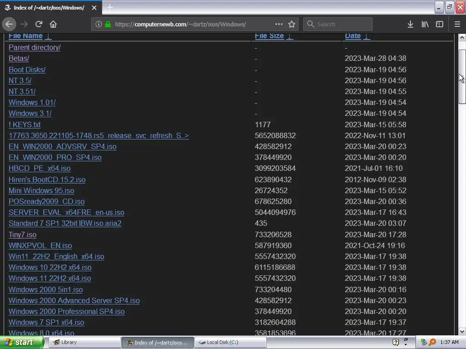Select the Index of /~dartz/isos/Windows/ tab

tap(51, 7)
